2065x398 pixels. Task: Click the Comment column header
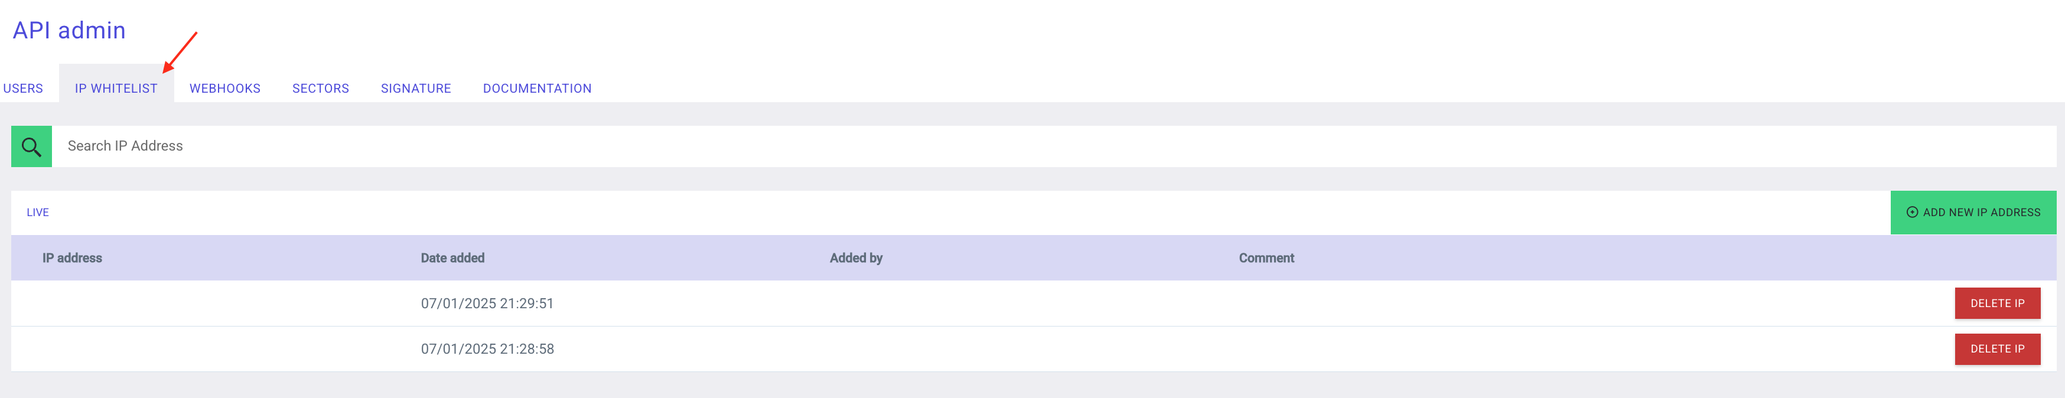point(1266,257)
